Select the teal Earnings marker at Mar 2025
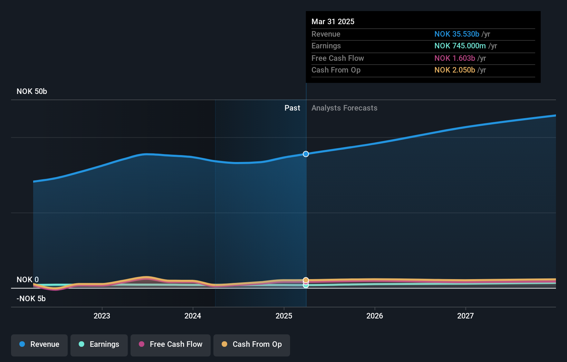The image size is (567, 362). 306,285
